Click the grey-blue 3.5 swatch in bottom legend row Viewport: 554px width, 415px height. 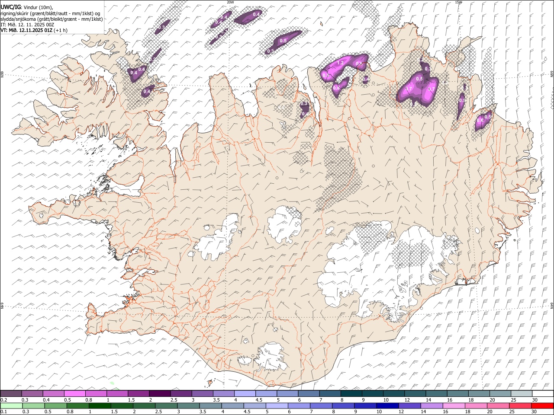[x=211, y=406]
